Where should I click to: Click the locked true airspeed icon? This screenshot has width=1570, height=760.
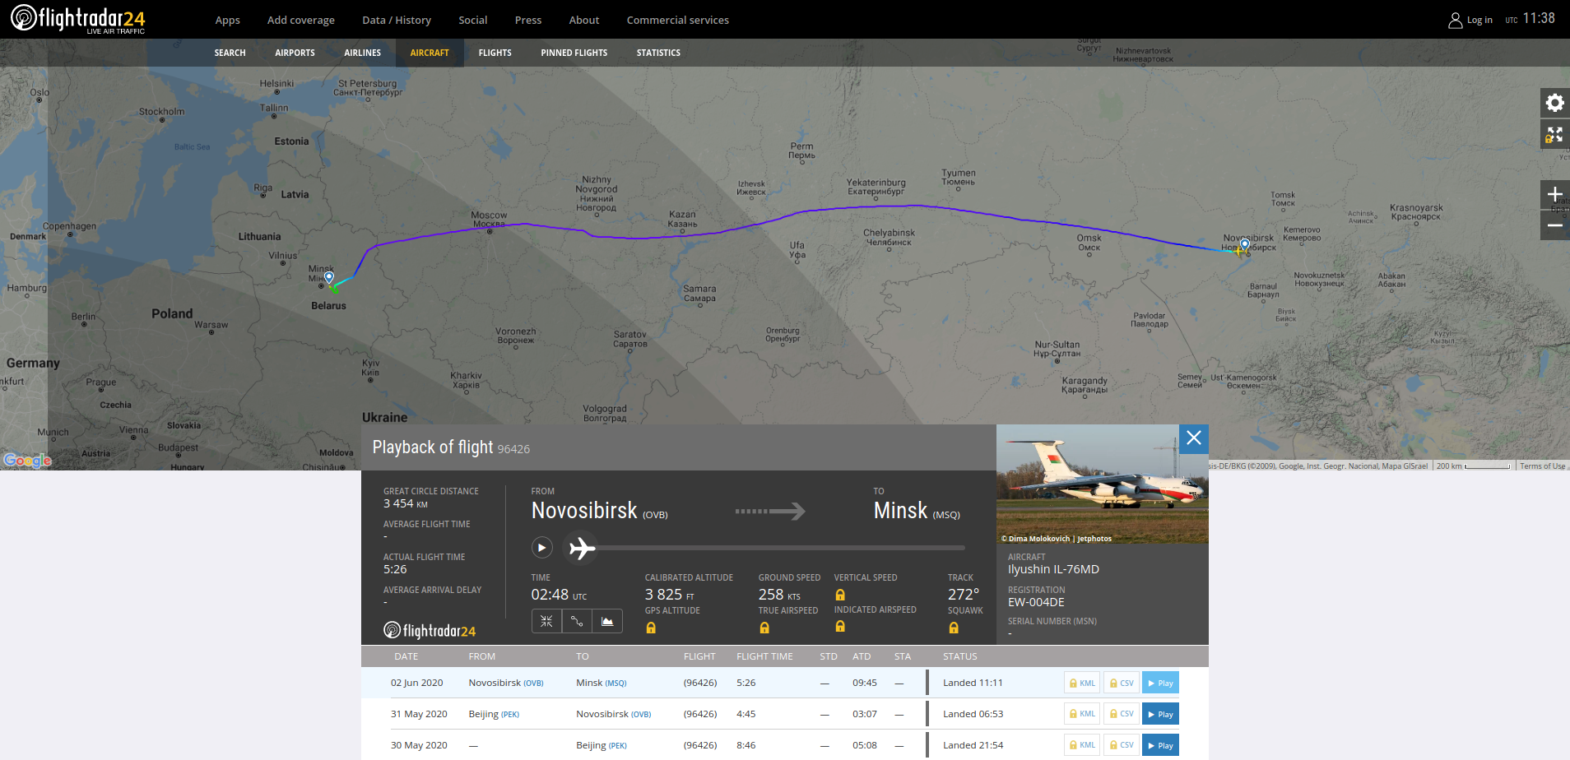pyautogui.click(x=764, y=628)
